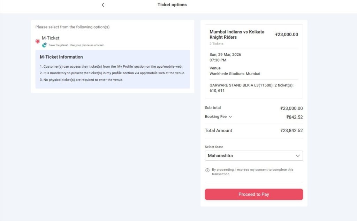Screen dimensions: 357x221
Task: Select the M-Ticket radio button
Action: click(37, 41)
